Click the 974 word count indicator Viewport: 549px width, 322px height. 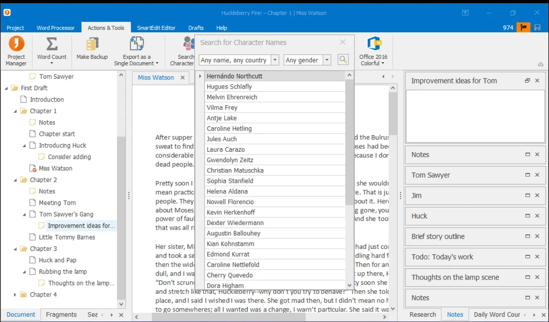[508, 27]
